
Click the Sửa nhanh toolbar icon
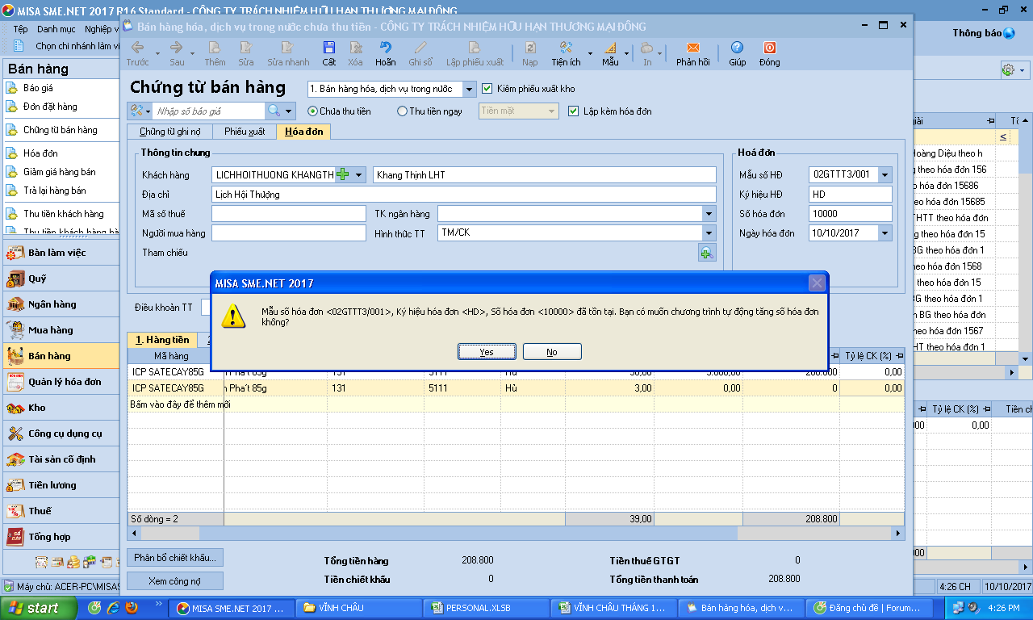pyautogui.click(x=288, y=48)
